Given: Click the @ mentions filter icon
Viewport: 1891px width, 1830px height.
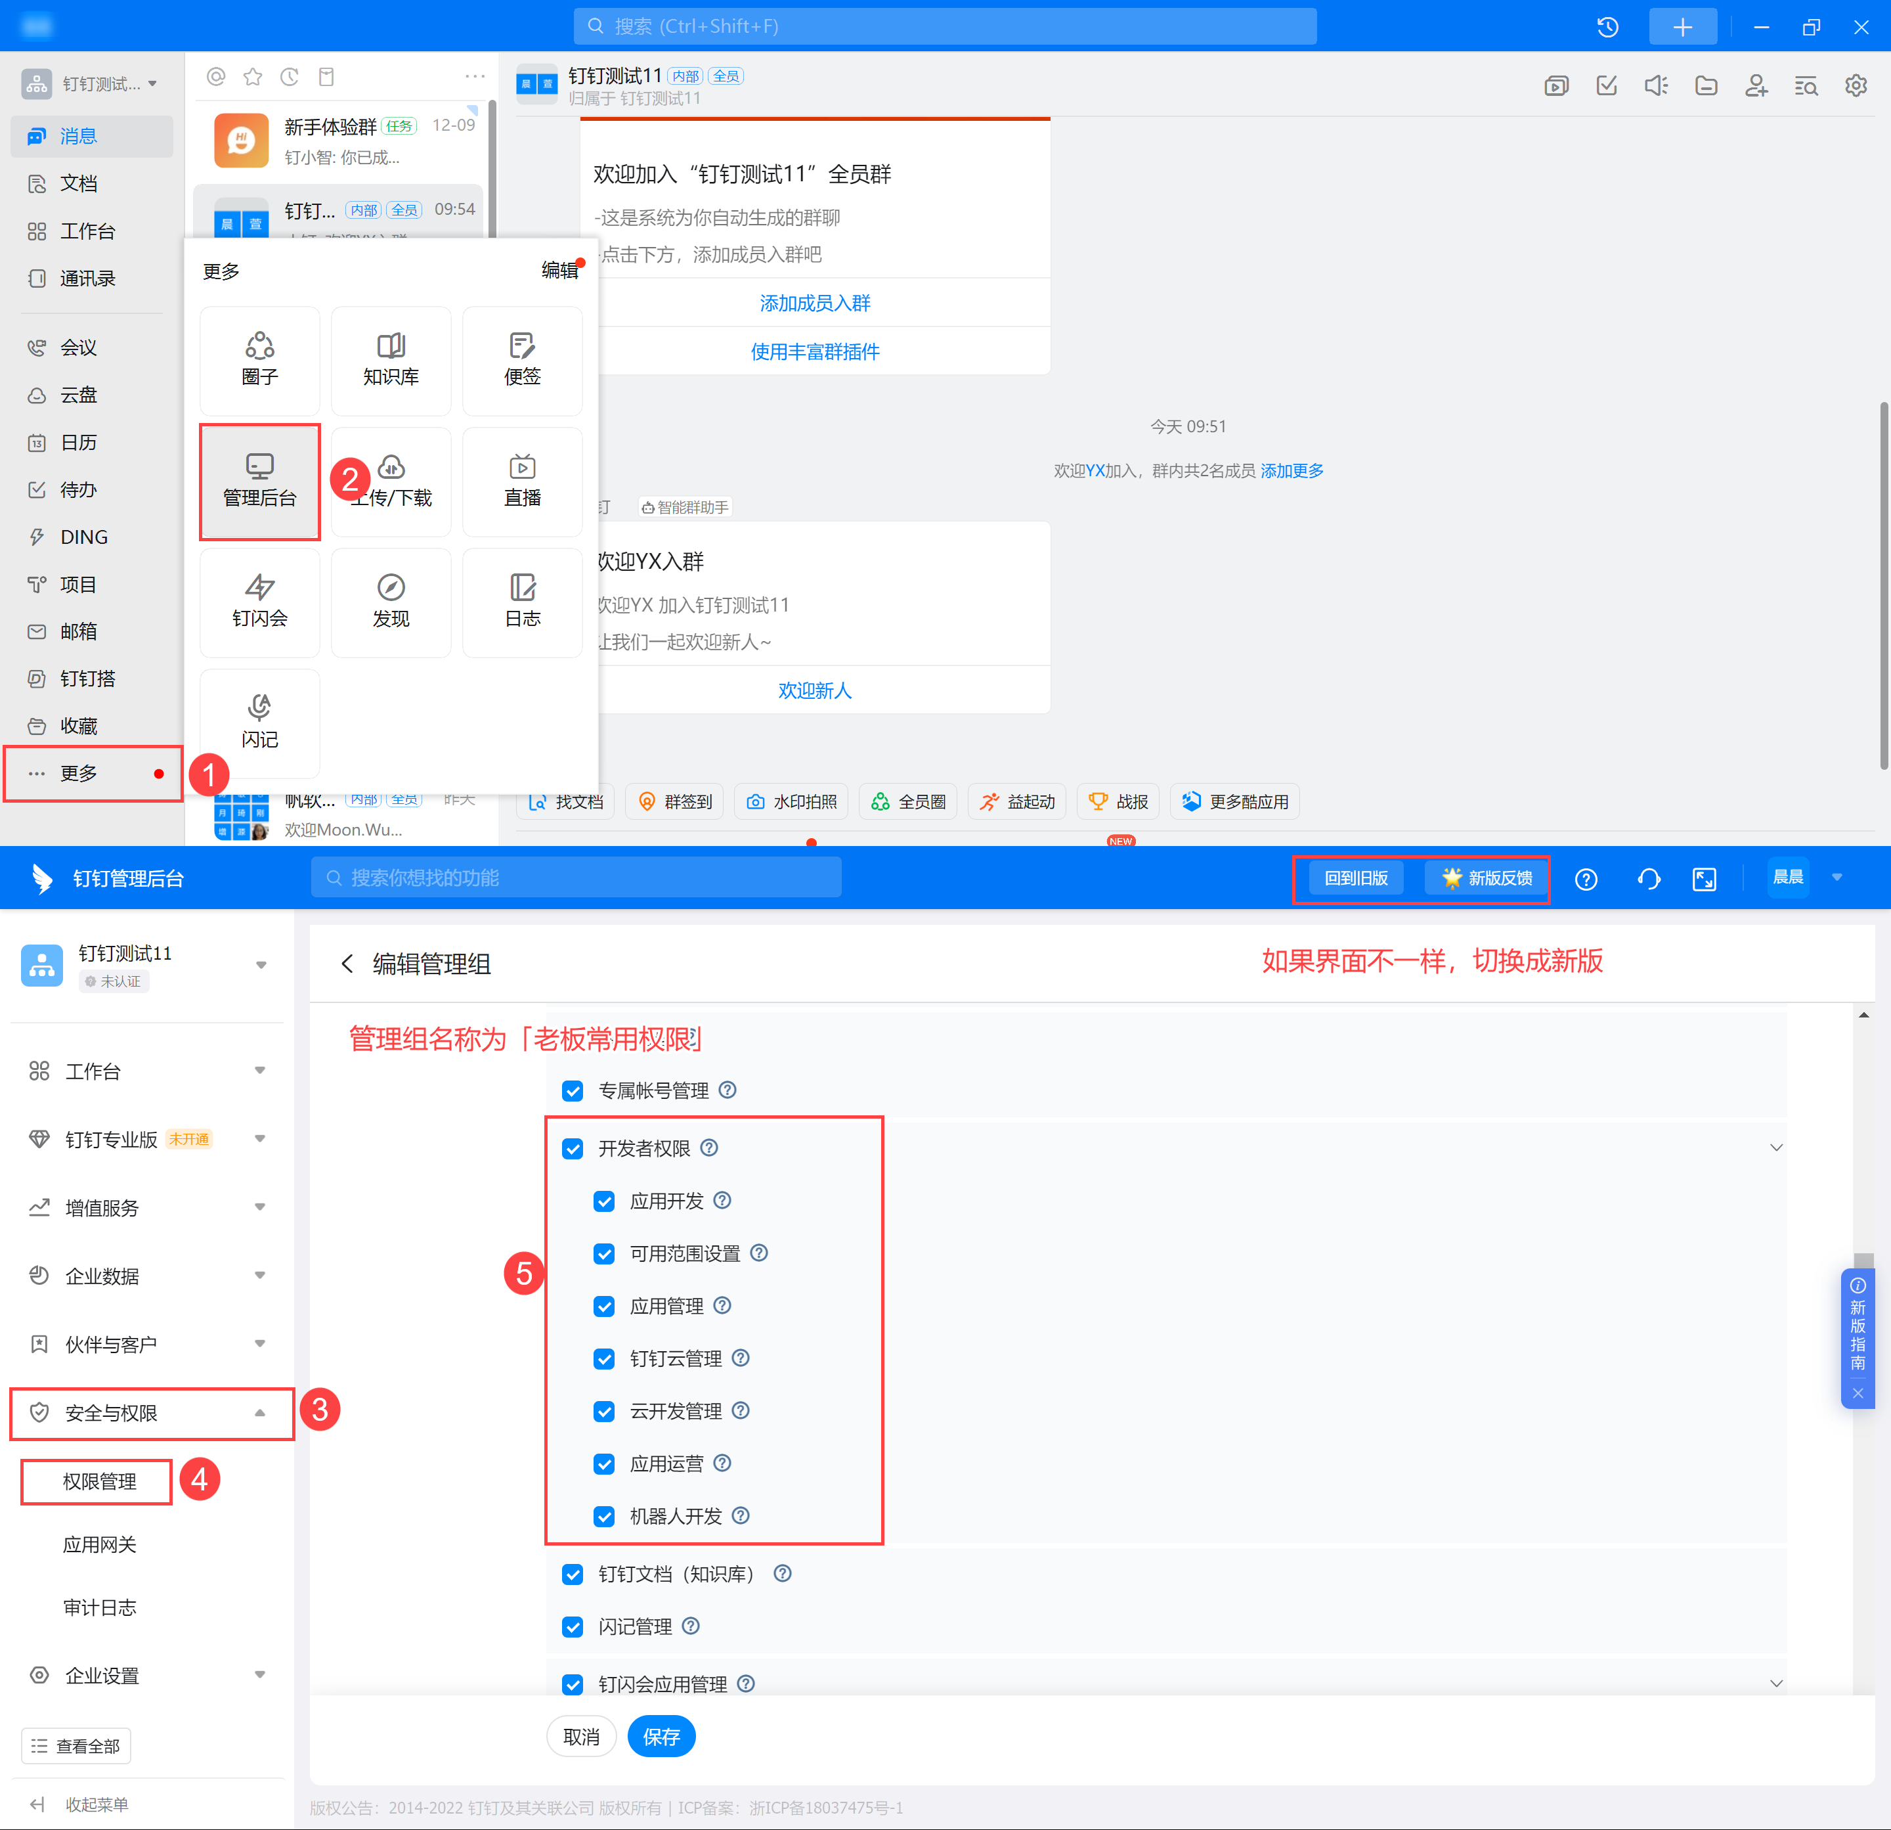Looking at the screenshot, I should [216, 76].
